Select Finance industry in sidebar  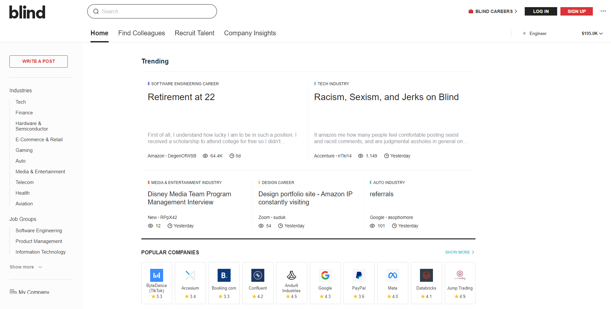(24, 113)
